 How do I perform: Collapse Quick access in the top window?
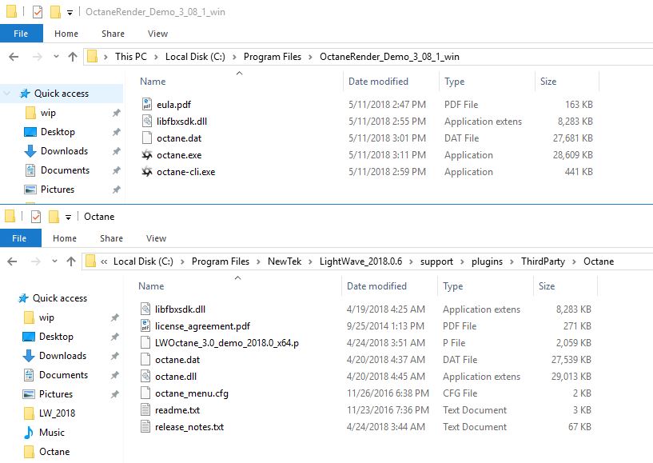7,94
